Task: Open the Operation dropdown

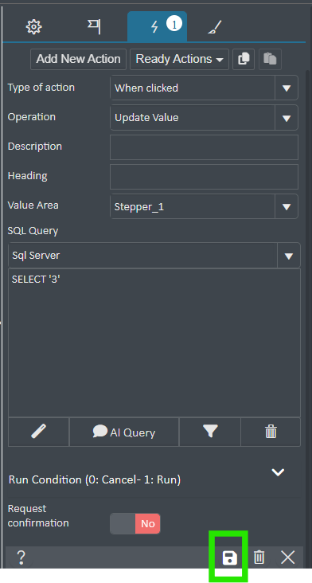Action: [205, 118]
